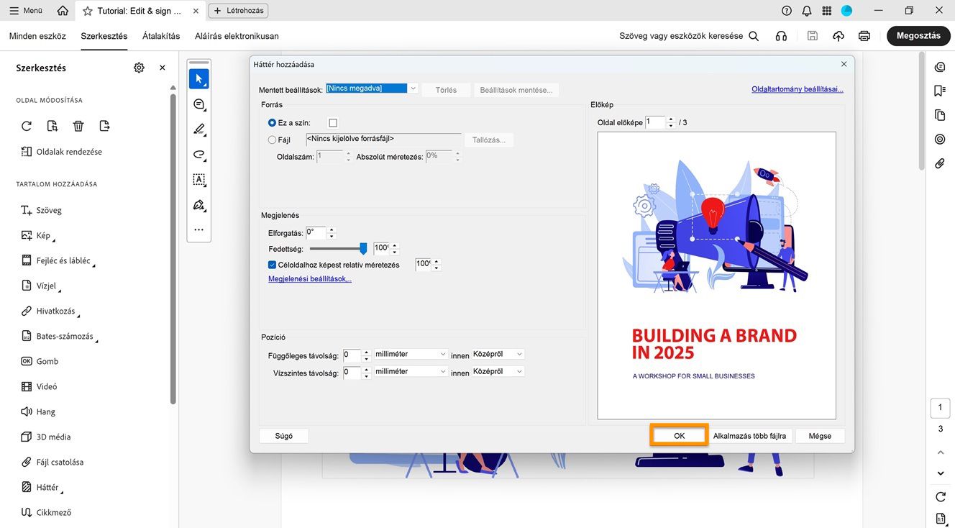This screenshot has height=528, width=955.
Task: Click the headphones read-aloud icon
Action: 781,36
